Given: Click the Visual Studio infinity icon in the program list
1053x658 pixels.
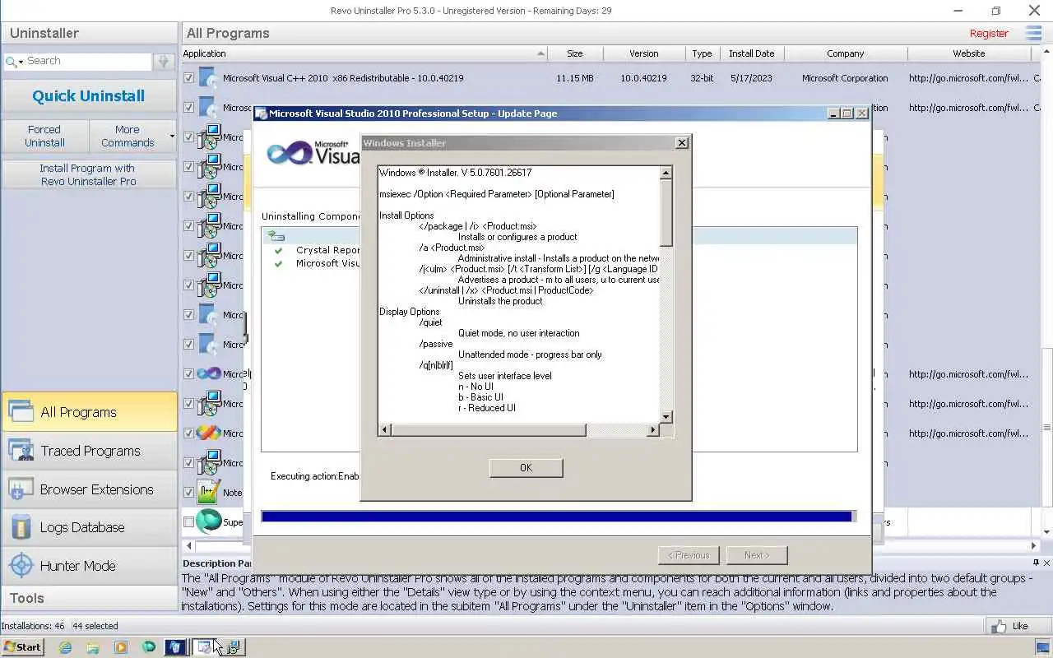Looking at the screenshot, I should [209, 374].
